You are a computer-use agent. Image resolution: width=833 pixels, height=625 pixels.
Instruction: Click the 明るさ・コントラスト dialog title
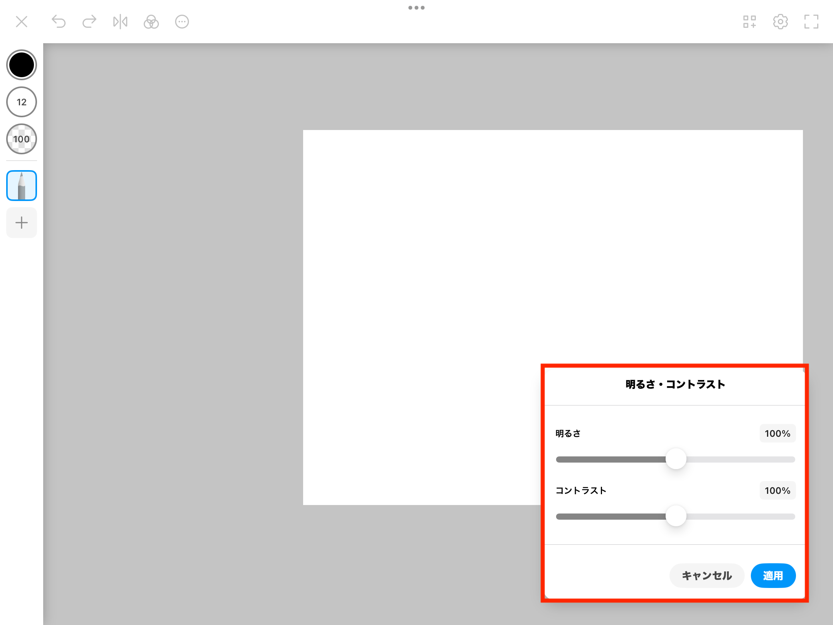pyautogui.click(x=675, y=384)
